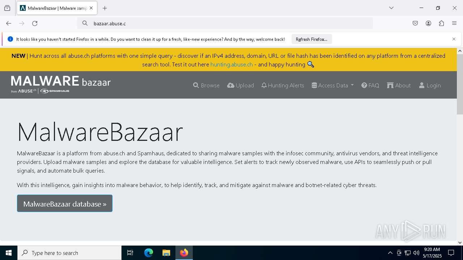This screenshot has height=260, width=463.
Task: Click the network tray icon
Action: (x=408, y=253)
